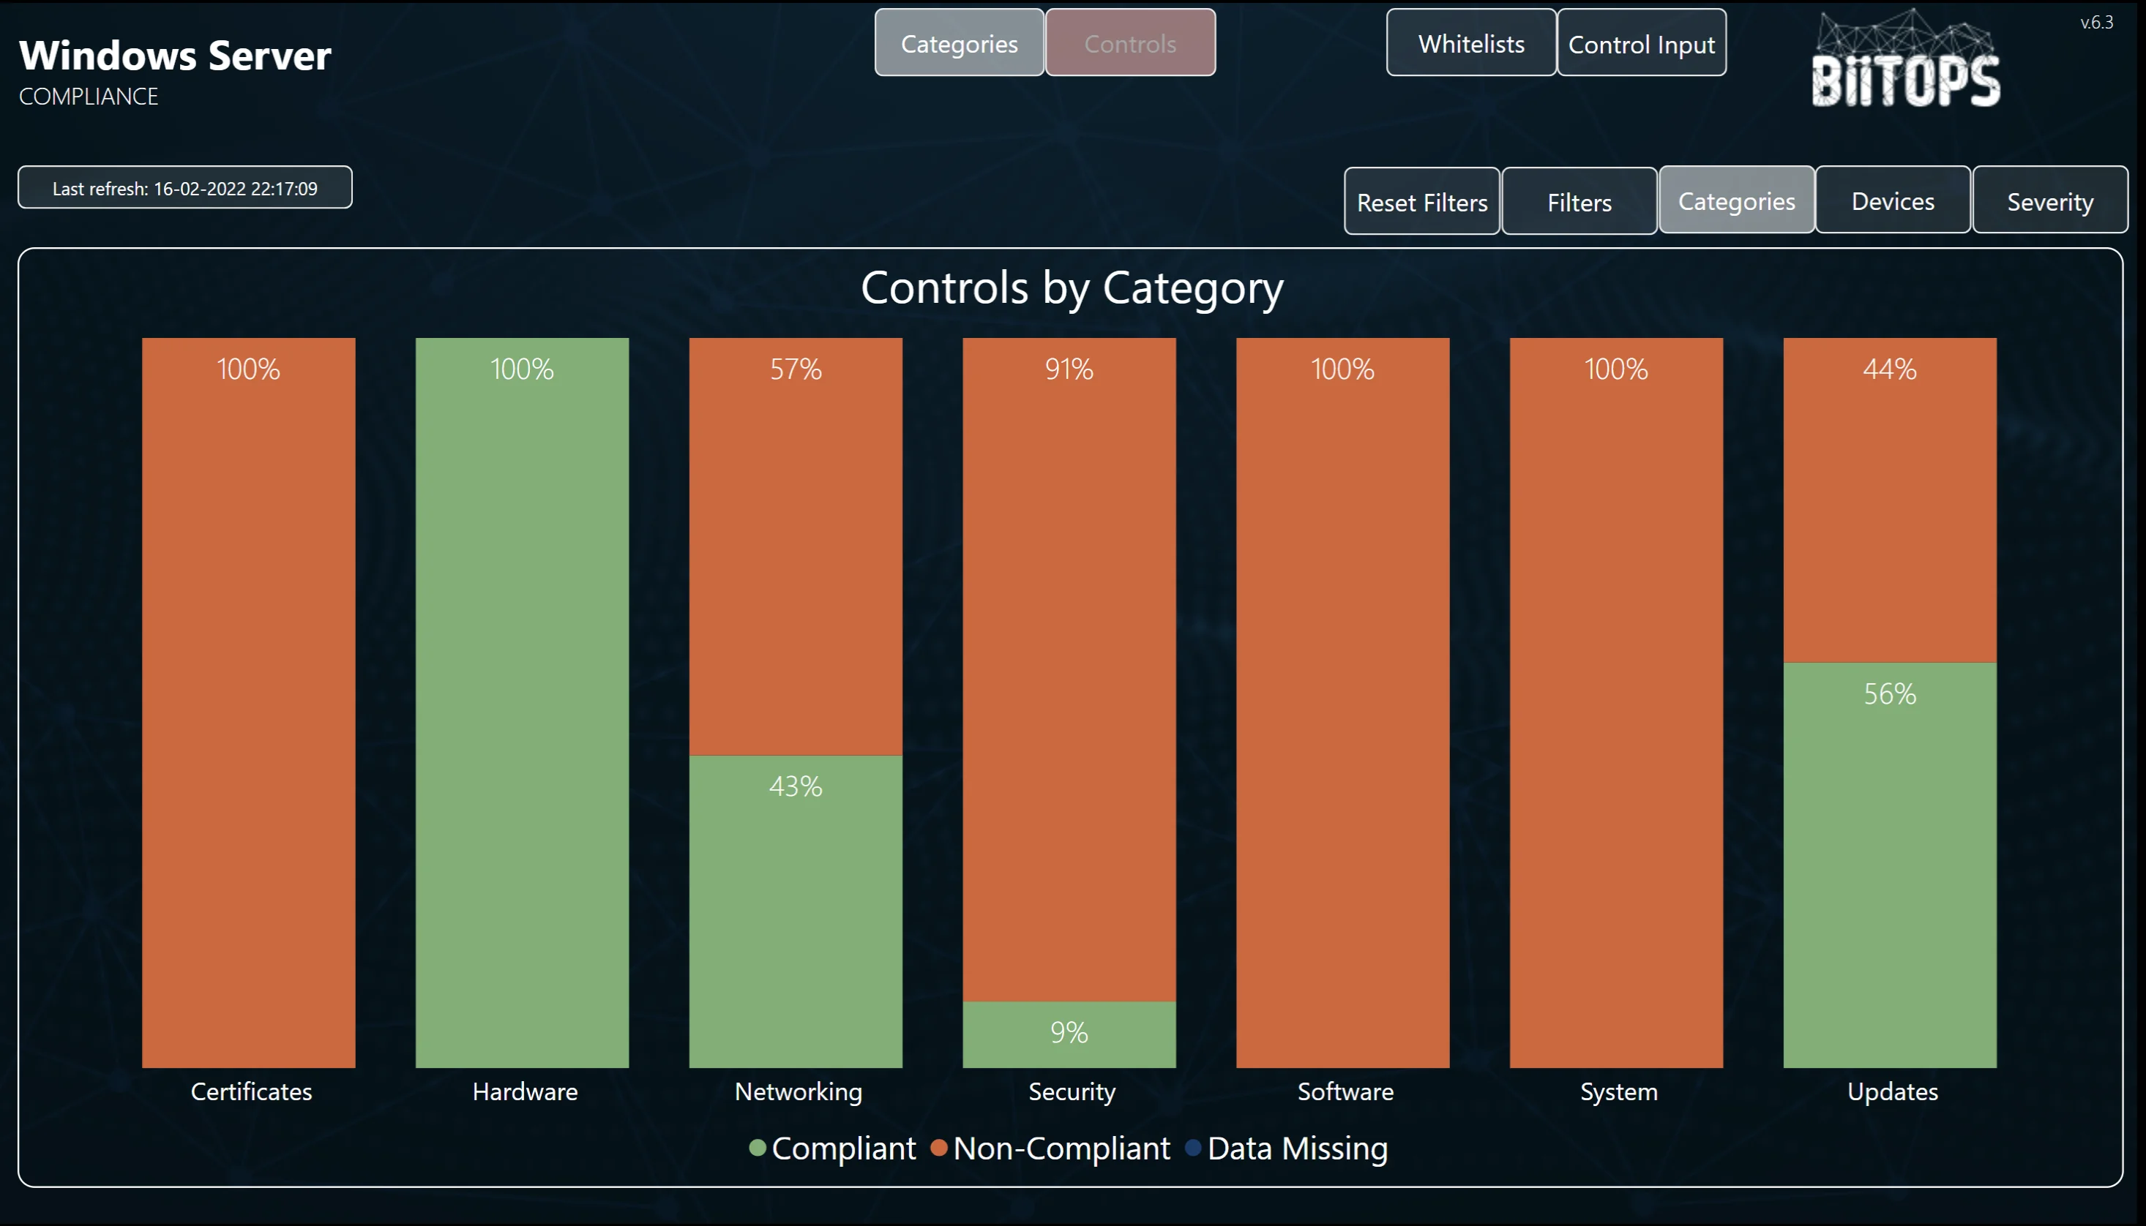The height and width of the screenshot is (1226, 2146).
Task: Click Reset Filters
Action: (1421, 201)
